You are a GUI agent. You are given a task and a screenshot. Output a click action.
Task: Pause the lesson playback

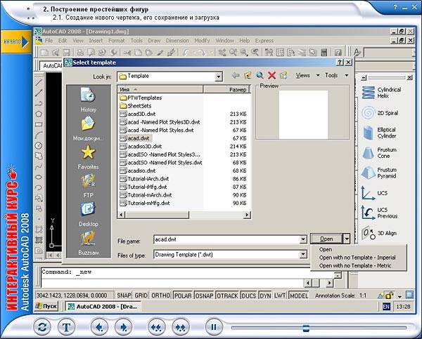coord(214,327)
